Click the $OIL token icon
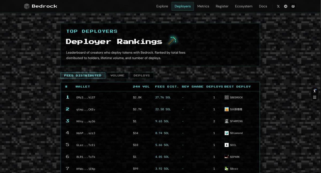Image resolution: width=321 pixels, height=173 pixels. point(227,145)
